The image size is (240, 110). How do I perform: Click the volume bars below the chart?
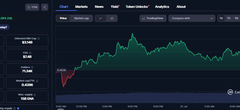tap(148, 98)
